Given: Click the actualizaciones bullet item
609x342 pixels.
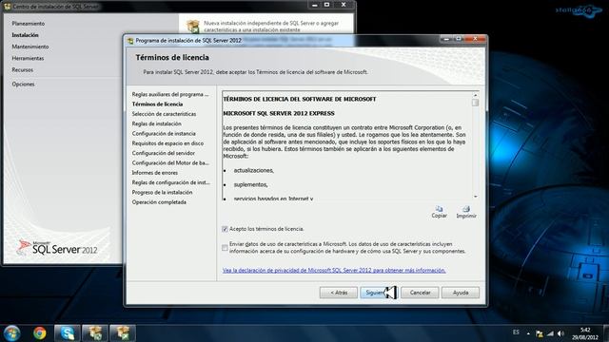Looking at the screenshot, I should [x=254, y=171].
